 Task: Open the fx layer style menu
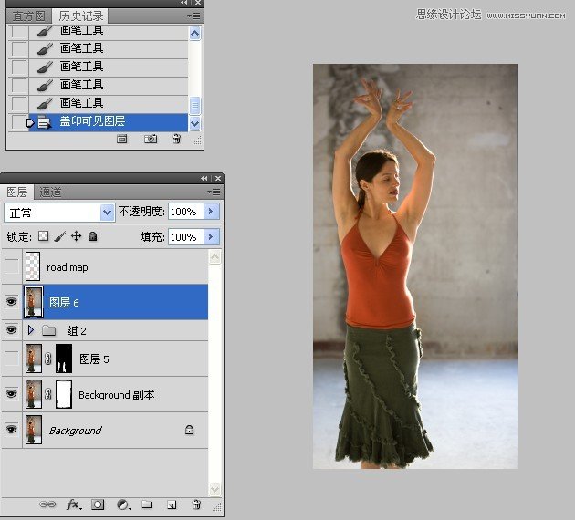(x=73, y=504)
